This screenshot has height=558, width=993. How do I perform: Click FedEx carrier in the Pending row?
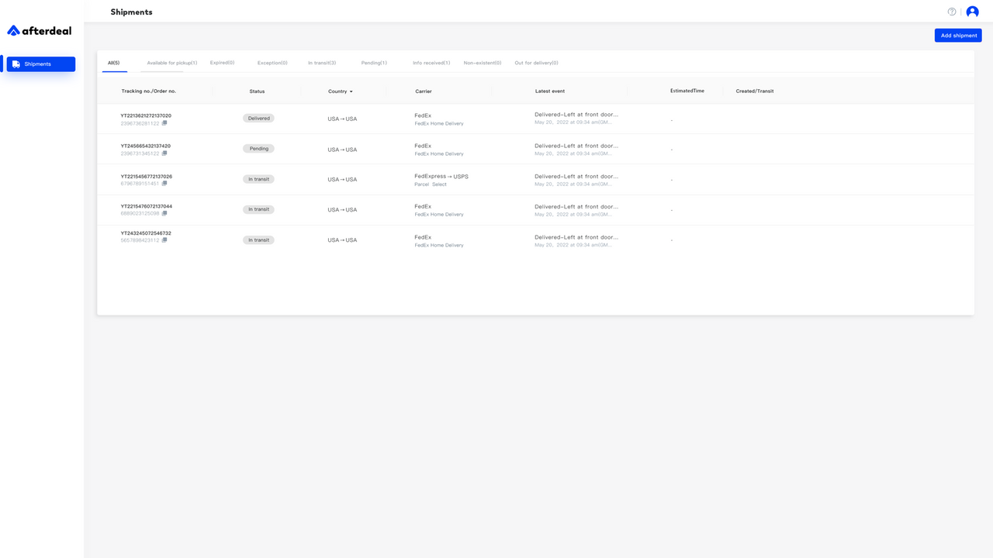pyautogui.click(x=423, y=146)
